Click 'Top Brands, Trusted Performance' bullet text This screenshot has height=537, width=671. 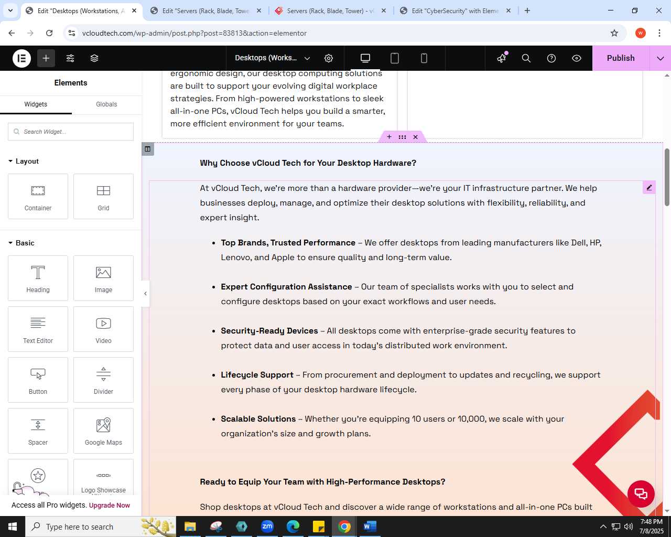(x=288, y=243)
